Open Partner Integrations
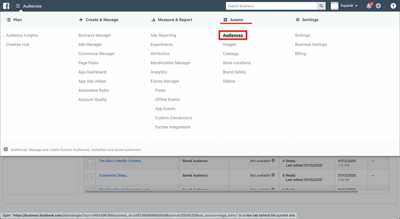 [173, 127]
